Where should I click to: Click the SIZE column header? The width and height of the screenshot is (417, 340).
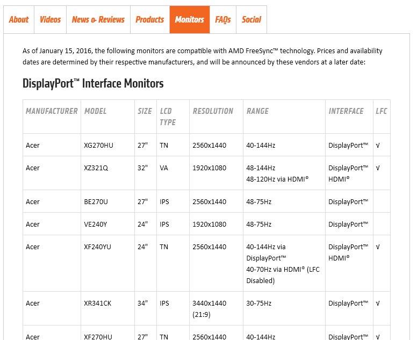click(x=145, y=111)
